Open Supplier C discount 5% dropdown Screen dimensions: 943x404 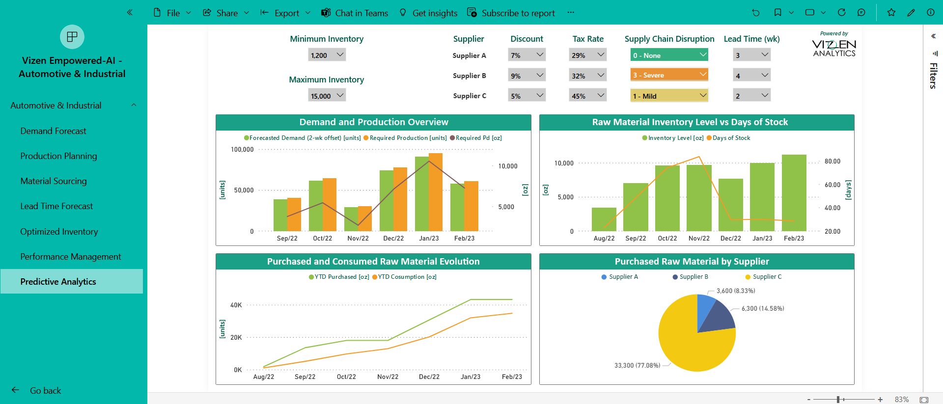(x=527, y=96)
